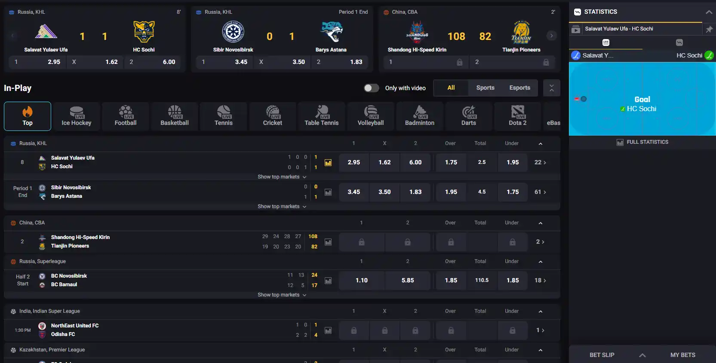Collapse the Russia, Superleague section

541,262
